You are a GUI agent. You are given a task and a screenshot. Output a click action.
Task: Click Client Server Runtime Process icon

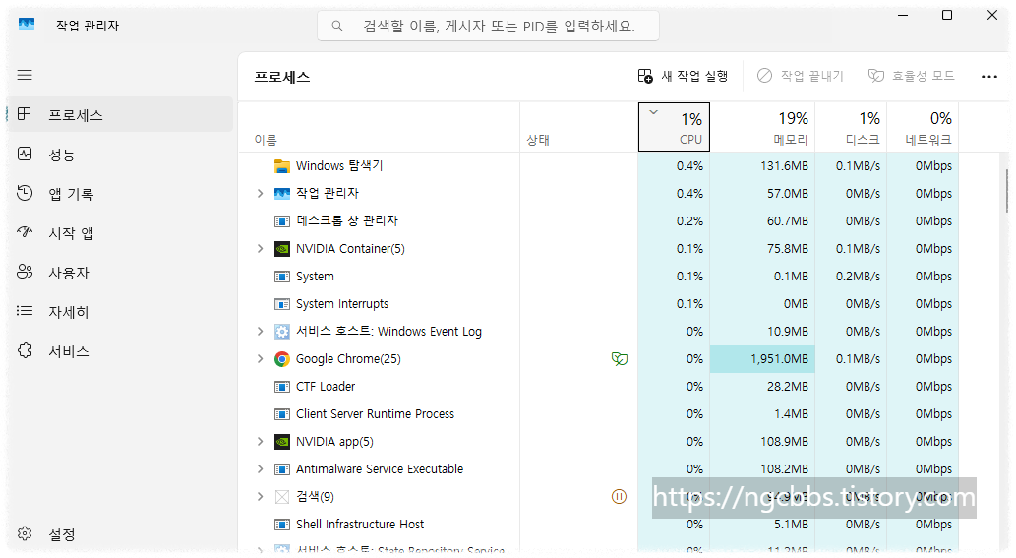(282, 414)
